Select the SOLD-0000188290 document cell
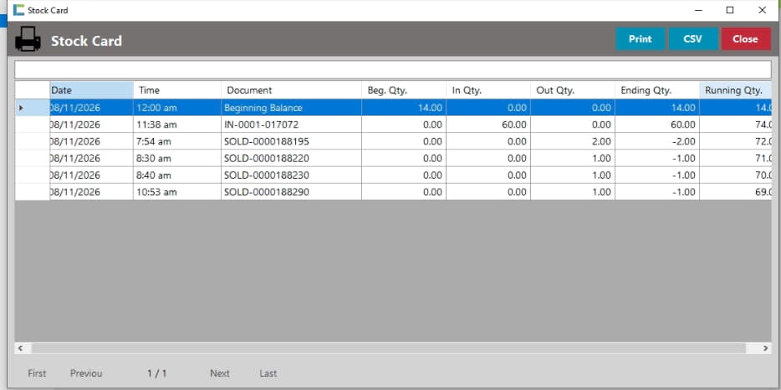Viewport: 781px width, 390px height. coord(291,192)
